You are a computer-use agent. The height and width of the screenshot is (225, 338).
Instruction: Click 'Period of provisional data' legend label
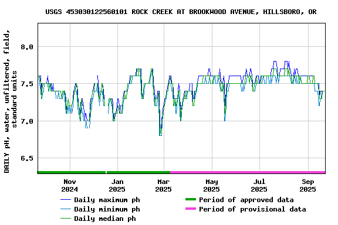(x=252, y=209)
